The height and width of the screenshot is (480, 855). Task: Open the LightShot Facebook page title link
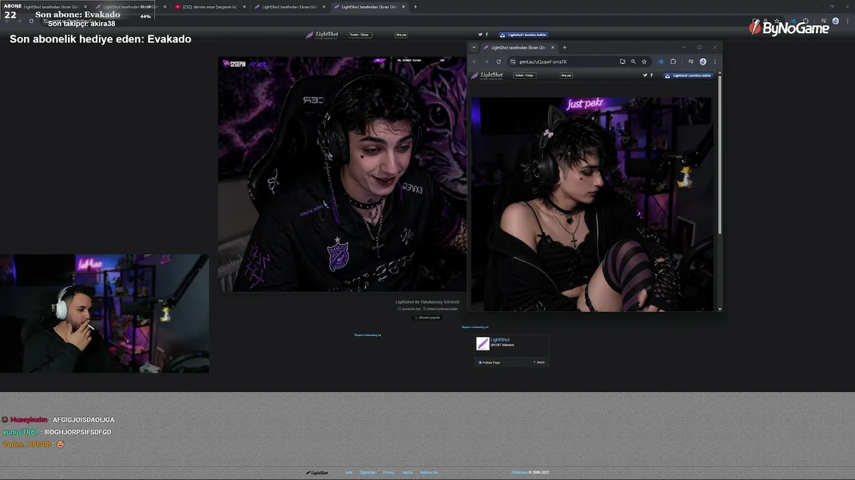tap(500, 340)
